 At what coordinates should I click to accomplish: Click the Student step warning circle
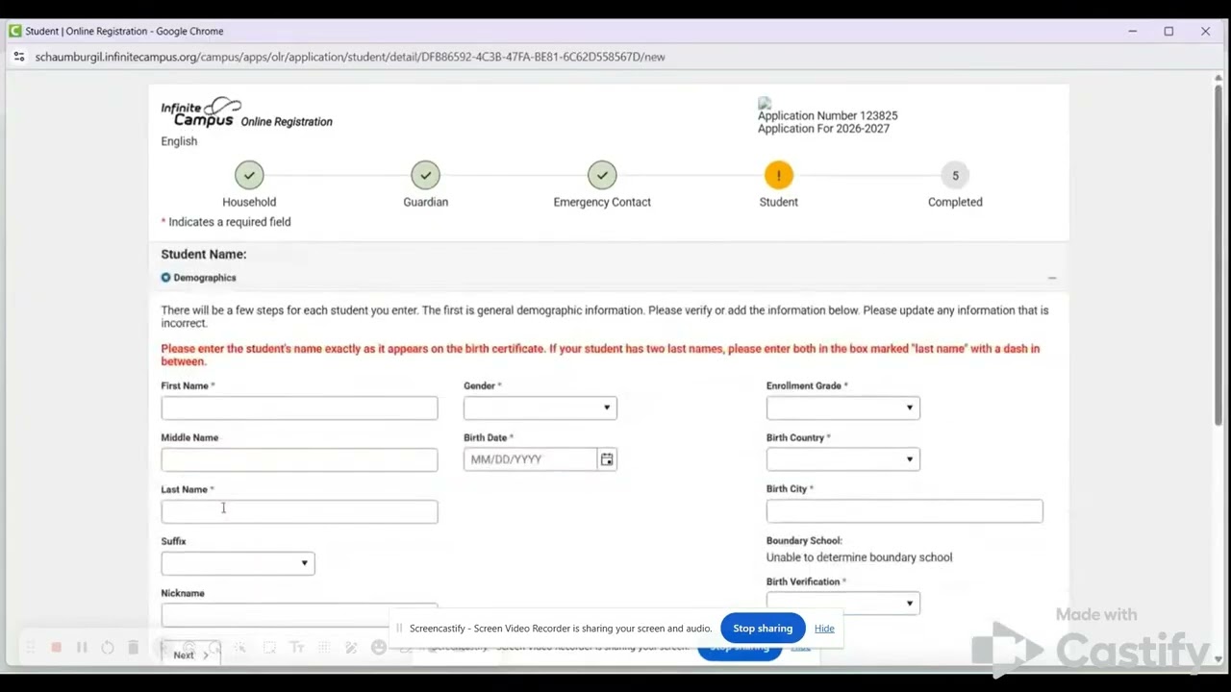[779, 175]
